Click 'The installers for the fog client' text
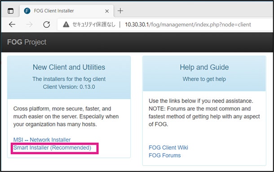This screenshot has height=172, width=274. pos(69,79)
